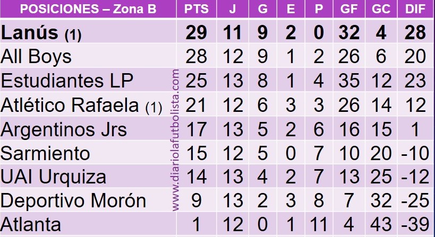Select UAI Urquiza team name
The width and height of the screenshot is (435, 237).
pyautogui.click(x=53, y=177)
